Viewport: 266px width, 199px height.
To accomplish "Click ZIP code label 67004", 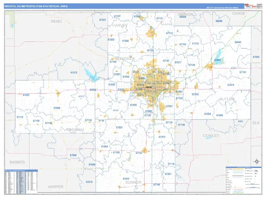I will [x=104, y=146].
